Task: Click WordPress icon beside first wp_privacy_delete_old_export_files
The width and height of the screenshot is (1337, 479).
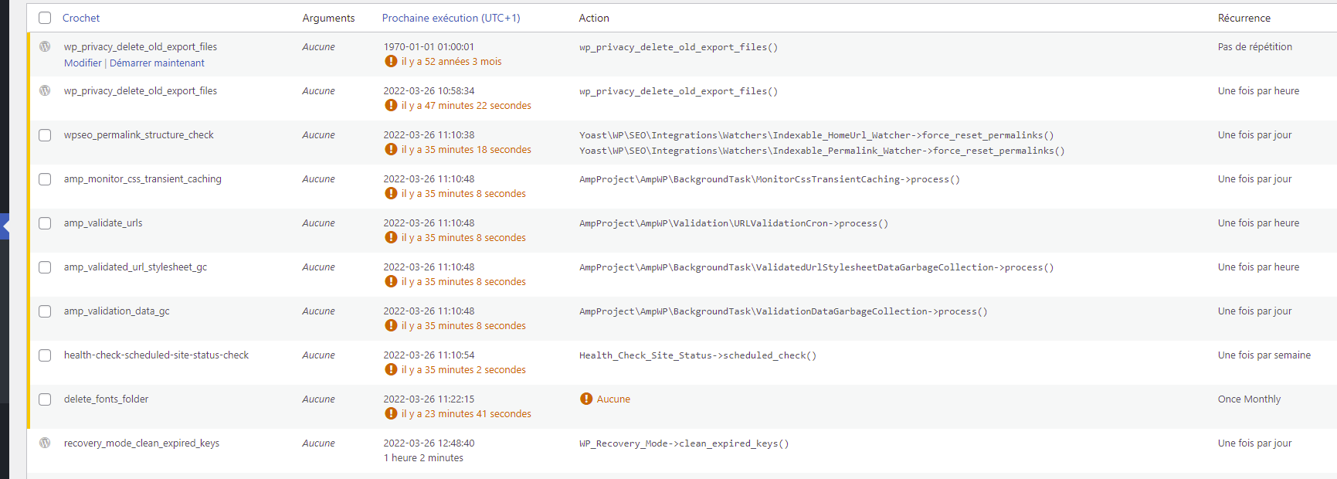Action: coord(45,46)
